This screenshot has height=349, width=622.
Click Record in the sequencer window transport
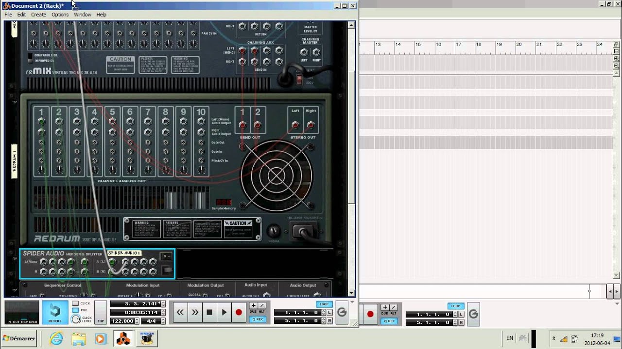370,314
